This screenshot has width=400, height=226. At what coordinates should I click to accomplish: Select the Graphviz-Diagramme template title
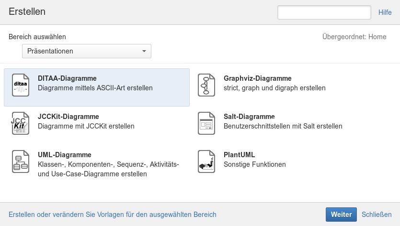pyautogui.click(x=258, y=78)
